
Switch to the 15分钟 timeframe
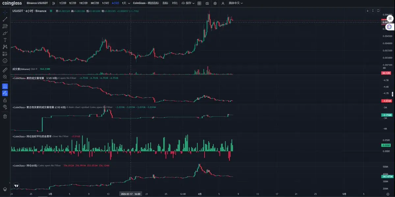coord(83,3)
